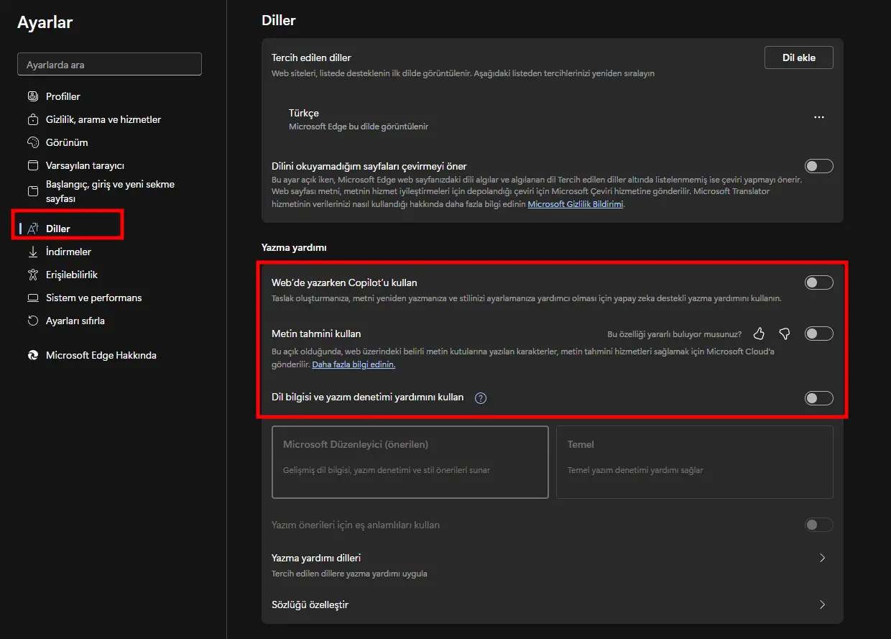Open Başlangıç, giriş ve yeni sekme sayfası
The height and width of the screenshot is (639, 891).
[109, 191]
